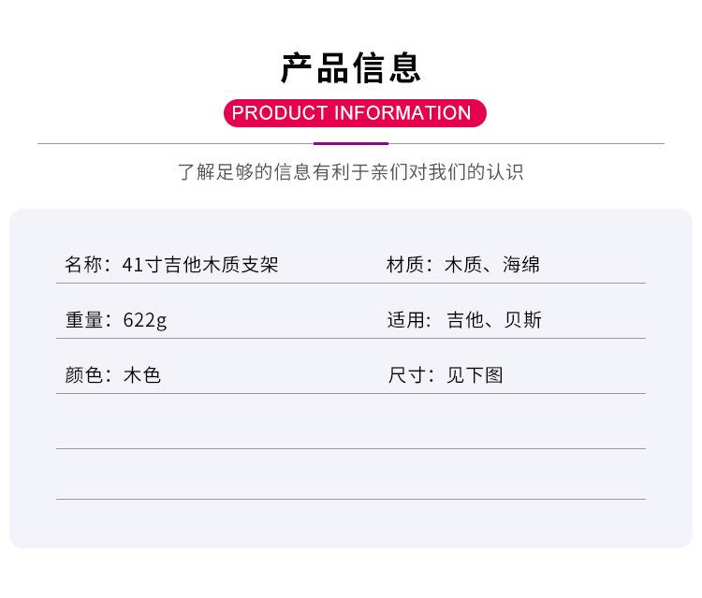This screenshot has height=598, width=702.
Task: Click the word 海绵 in the material value
Action: (x=521, y=265)
